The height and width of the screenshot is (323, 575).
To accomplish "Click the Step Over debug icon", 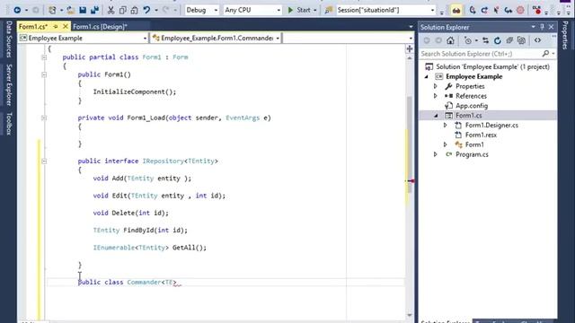I will tap(484, 10).
